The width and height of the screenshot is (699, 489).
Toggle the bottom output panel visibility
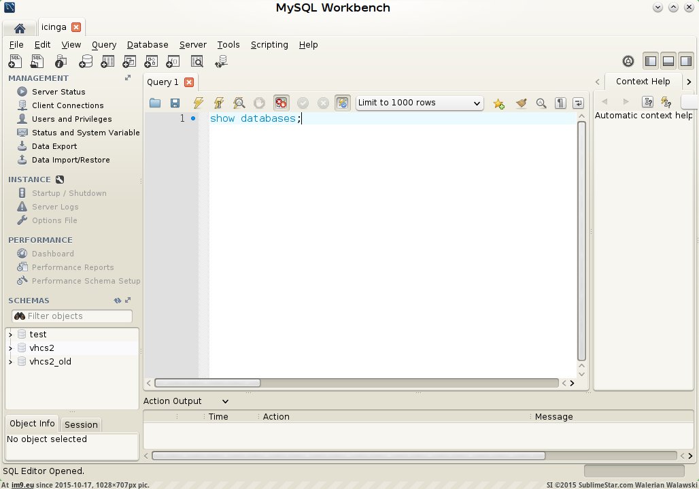(668, 61)
